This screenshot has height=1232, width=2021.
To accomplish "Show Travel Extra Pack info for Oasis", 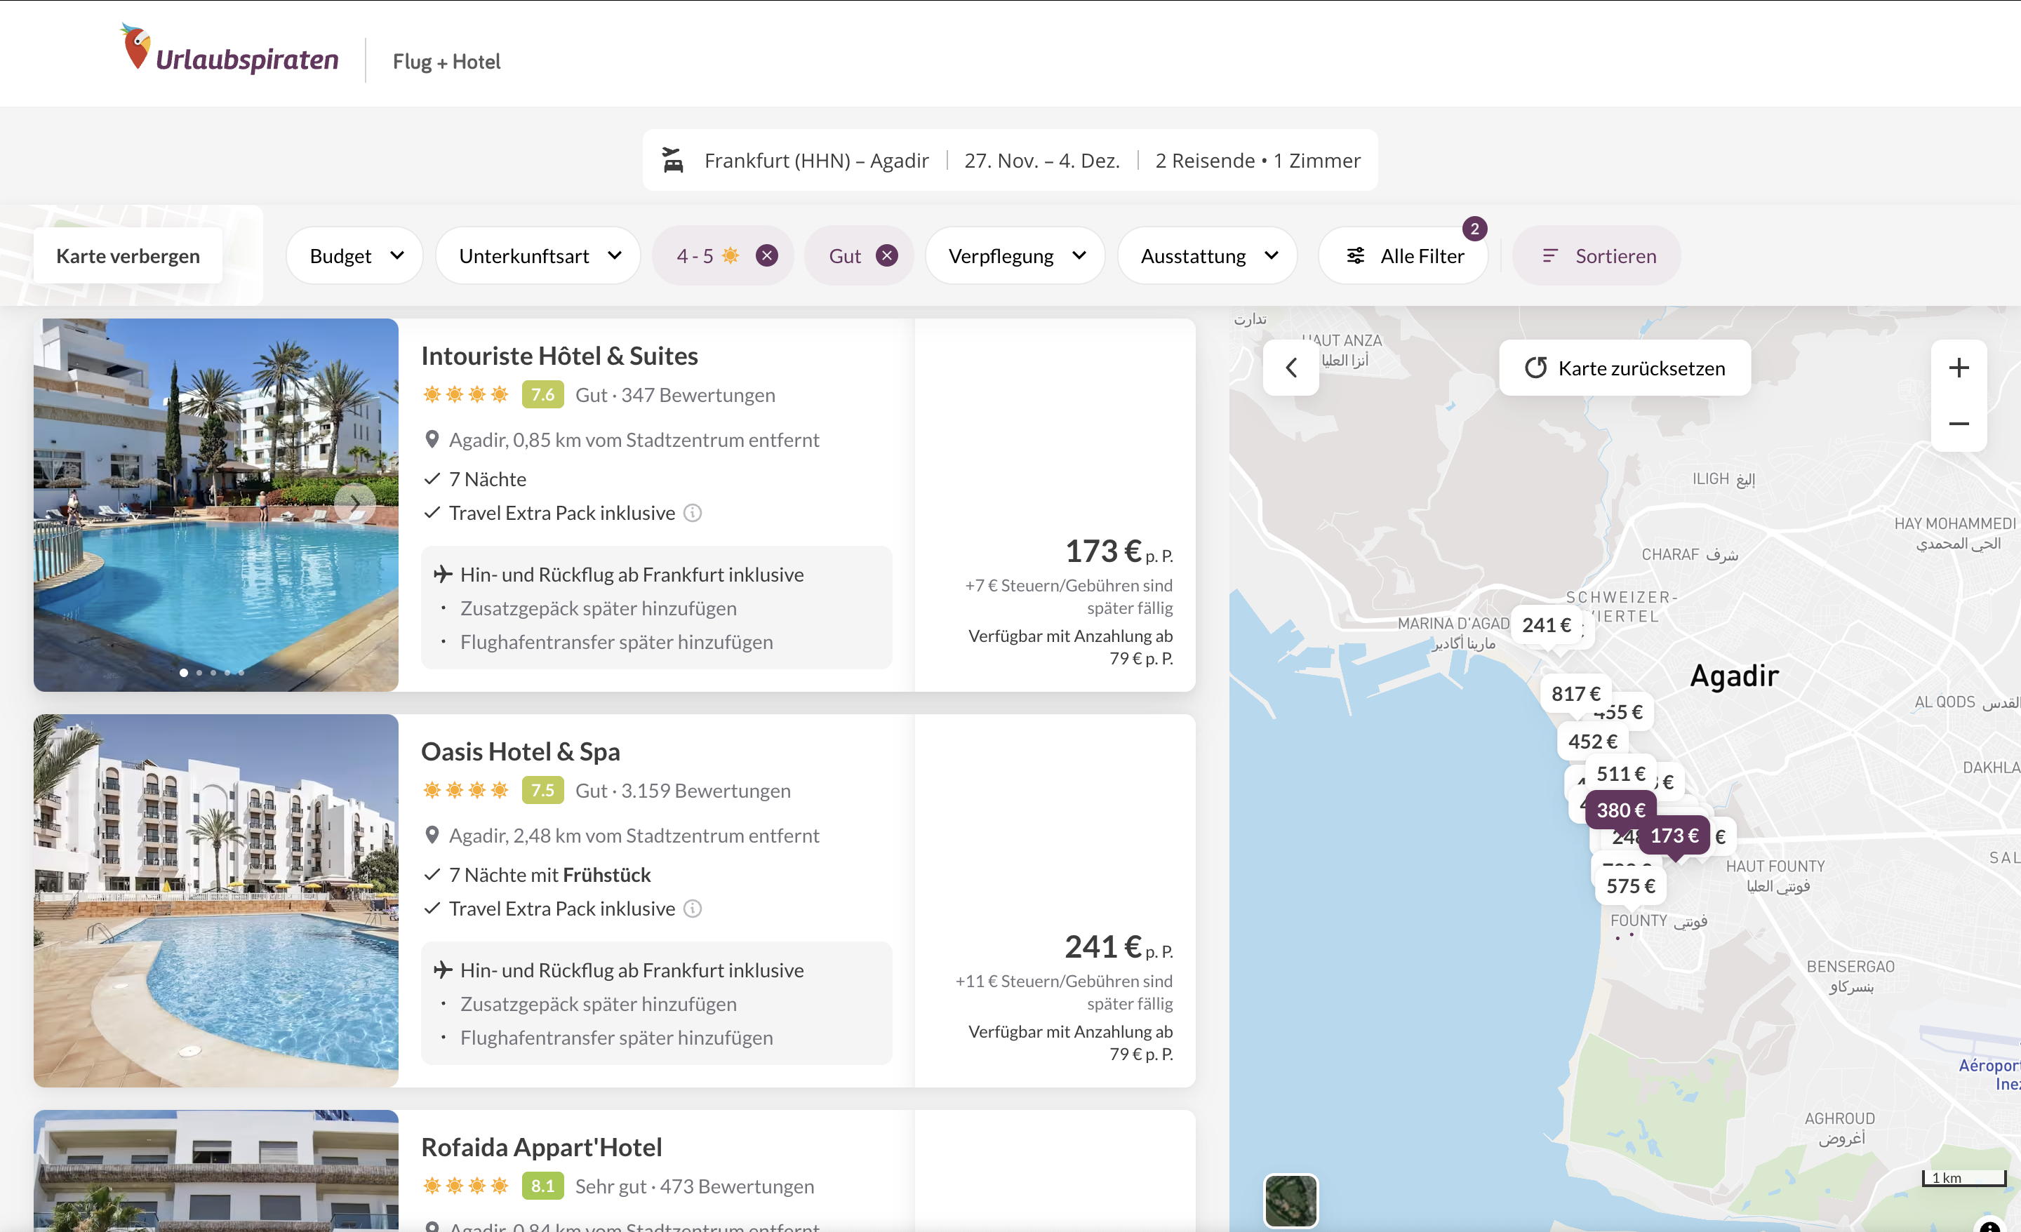I will tap(693, 909).
